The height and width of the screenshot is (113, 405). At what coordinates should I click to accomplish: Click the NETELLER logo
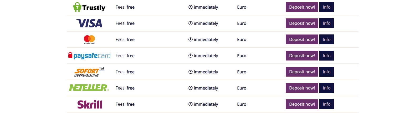pos(89,88)
